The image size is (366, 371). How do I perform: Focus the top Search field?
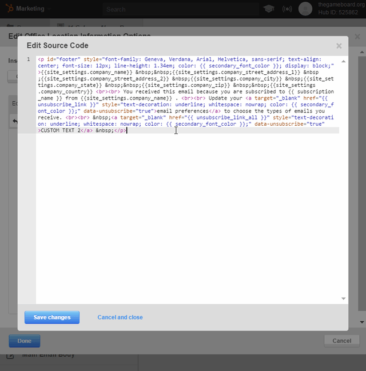[x=181, y=10]
